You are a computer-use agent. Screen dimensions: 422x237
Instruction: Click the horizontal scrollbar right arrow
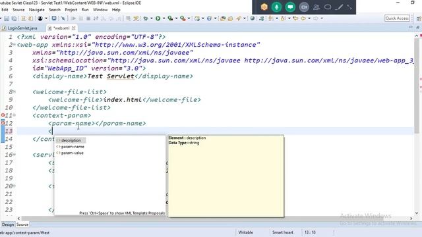(411, 219)
